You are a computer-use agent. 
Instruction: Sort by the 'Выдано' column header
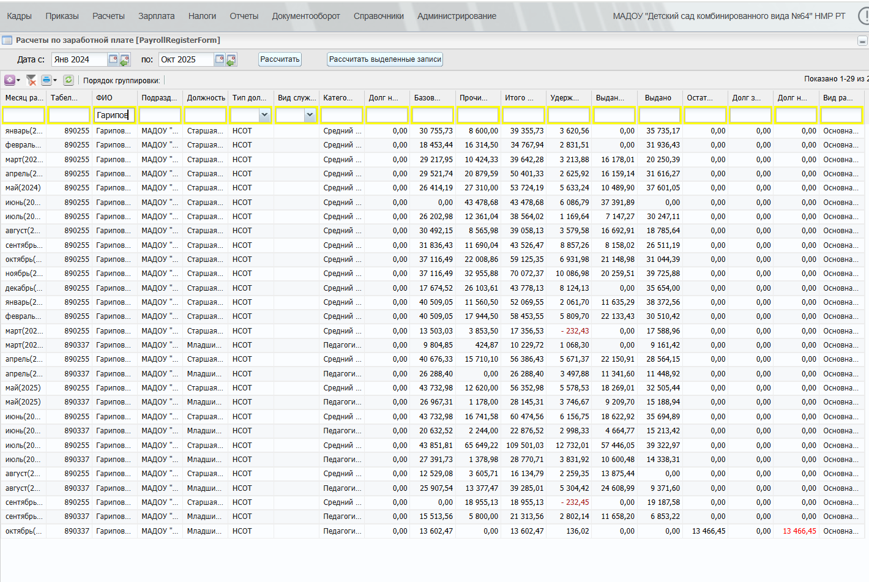click(658, 98)
